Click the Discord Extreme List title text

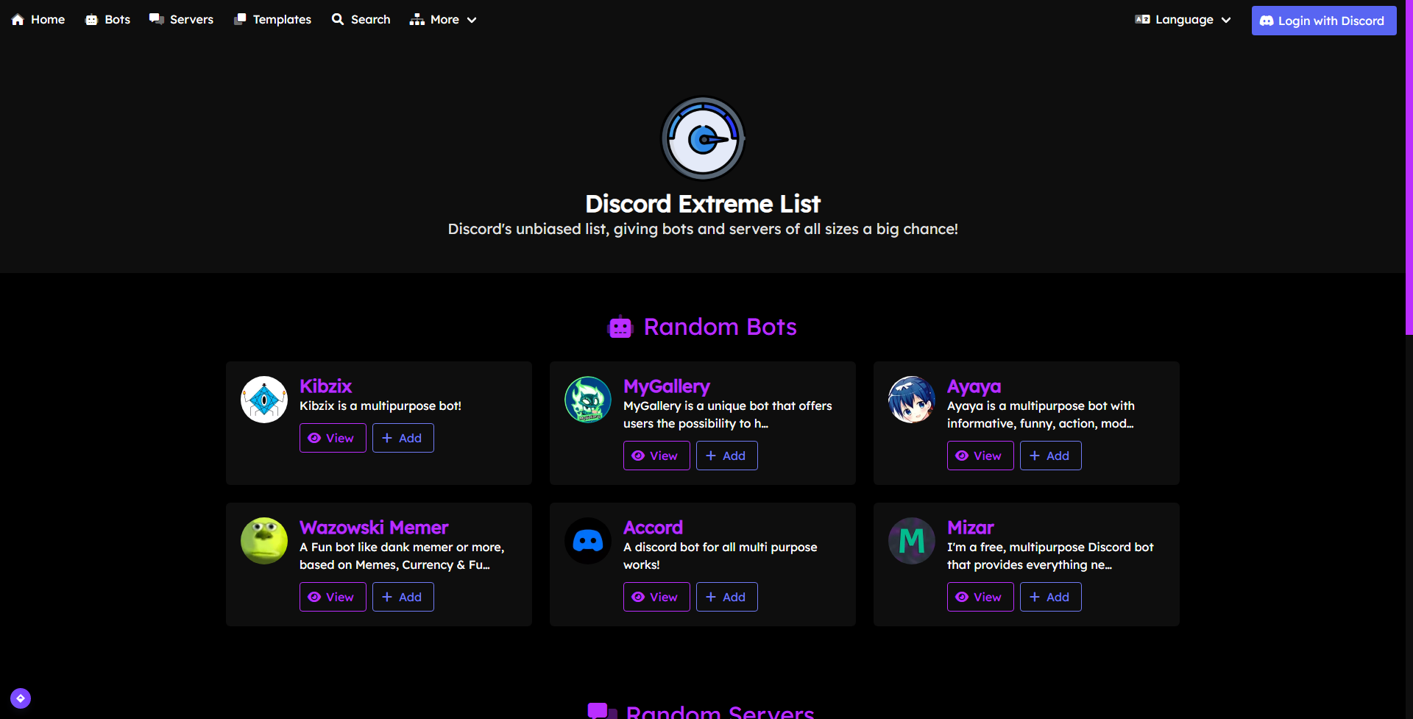pos(703,204)
